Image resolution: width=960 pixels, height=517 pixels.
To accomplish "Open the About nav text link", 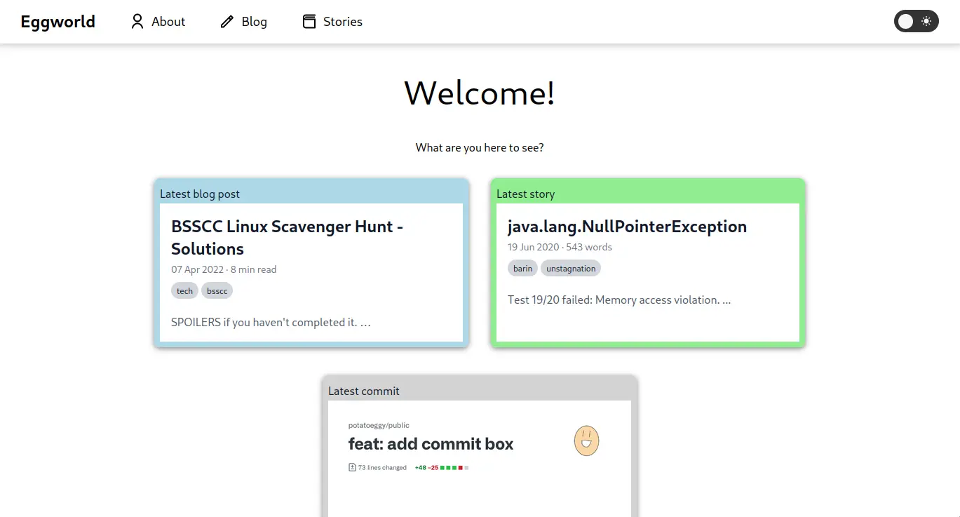I will pos(168,22).
